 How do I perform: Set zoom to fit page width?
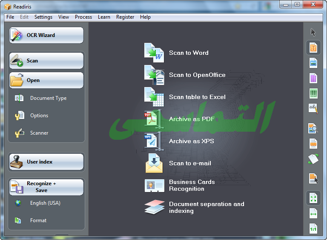pyautogui.click(x=313, y=213)
